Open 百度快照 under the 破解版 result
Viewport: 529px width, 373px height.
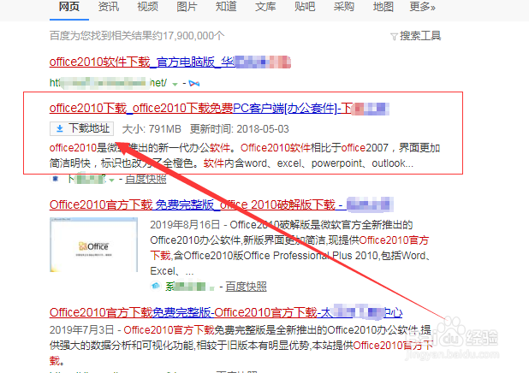246,287
